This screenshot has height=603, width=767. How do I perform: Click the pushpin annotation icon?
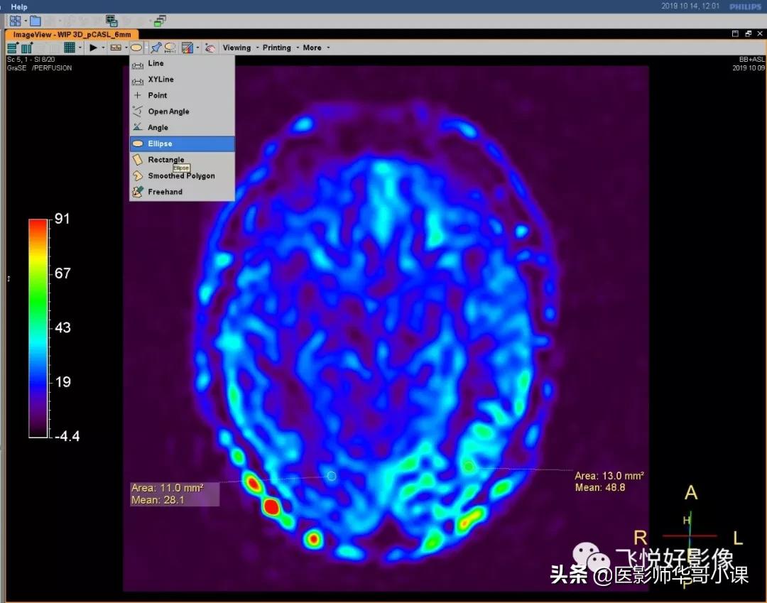(x=156, y=48)
